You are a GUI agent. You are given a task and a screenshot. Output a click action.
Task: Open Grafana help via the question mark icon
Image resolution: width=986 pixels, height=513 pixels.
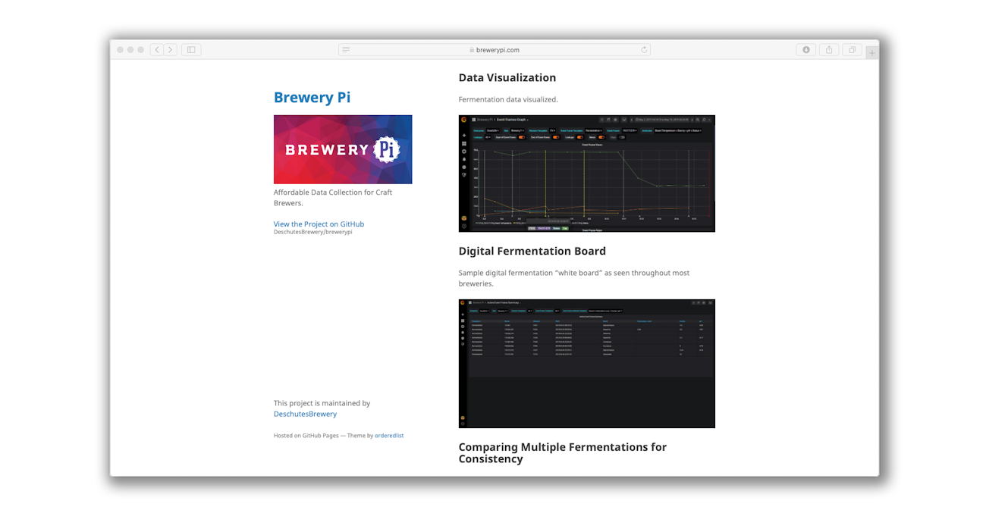pyautogui.click(x=464, y=224)
